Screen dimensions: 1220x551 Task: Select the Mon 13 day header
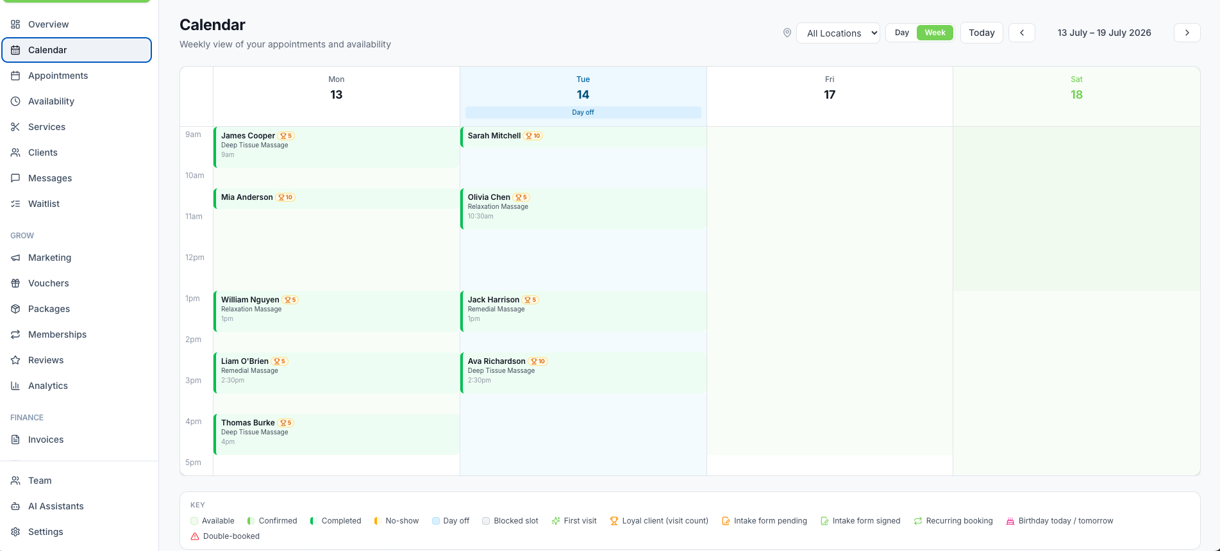coord(337,96)
